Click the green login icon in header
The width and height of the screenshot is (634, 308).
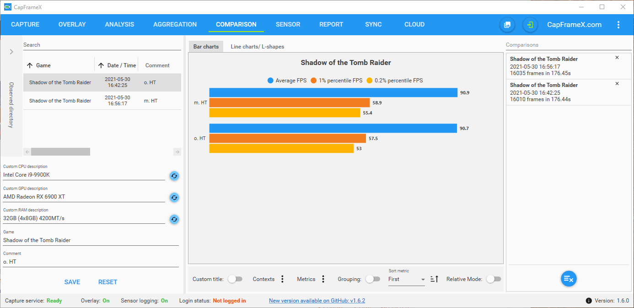coord(530,25)
